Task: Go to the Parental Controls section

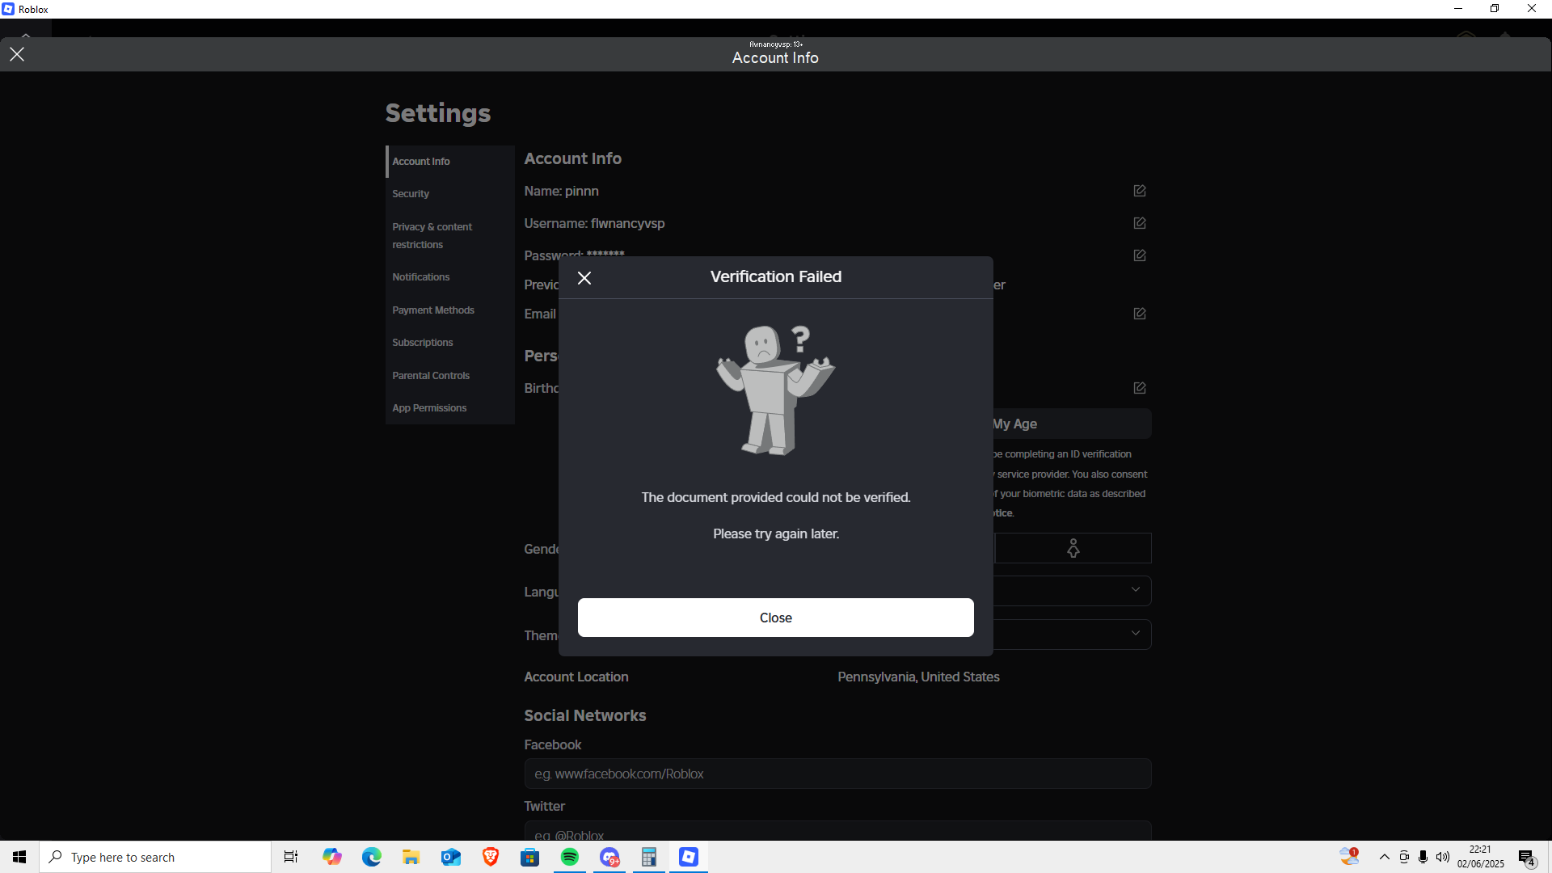Action: [x=431, y=376]
